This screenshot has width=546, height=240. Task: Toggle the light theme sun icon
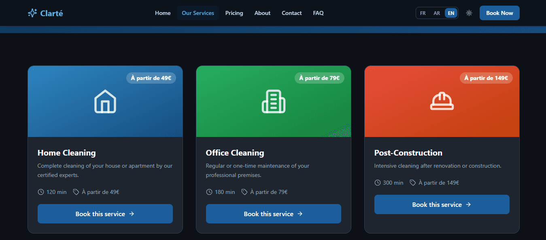click(x=469, y=13)
